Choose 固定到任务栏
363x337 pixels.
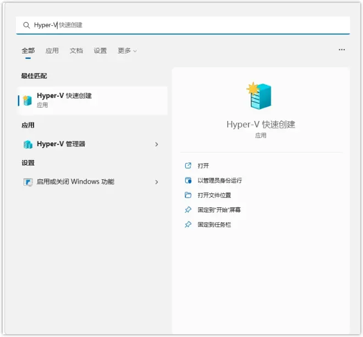point(214,224)
